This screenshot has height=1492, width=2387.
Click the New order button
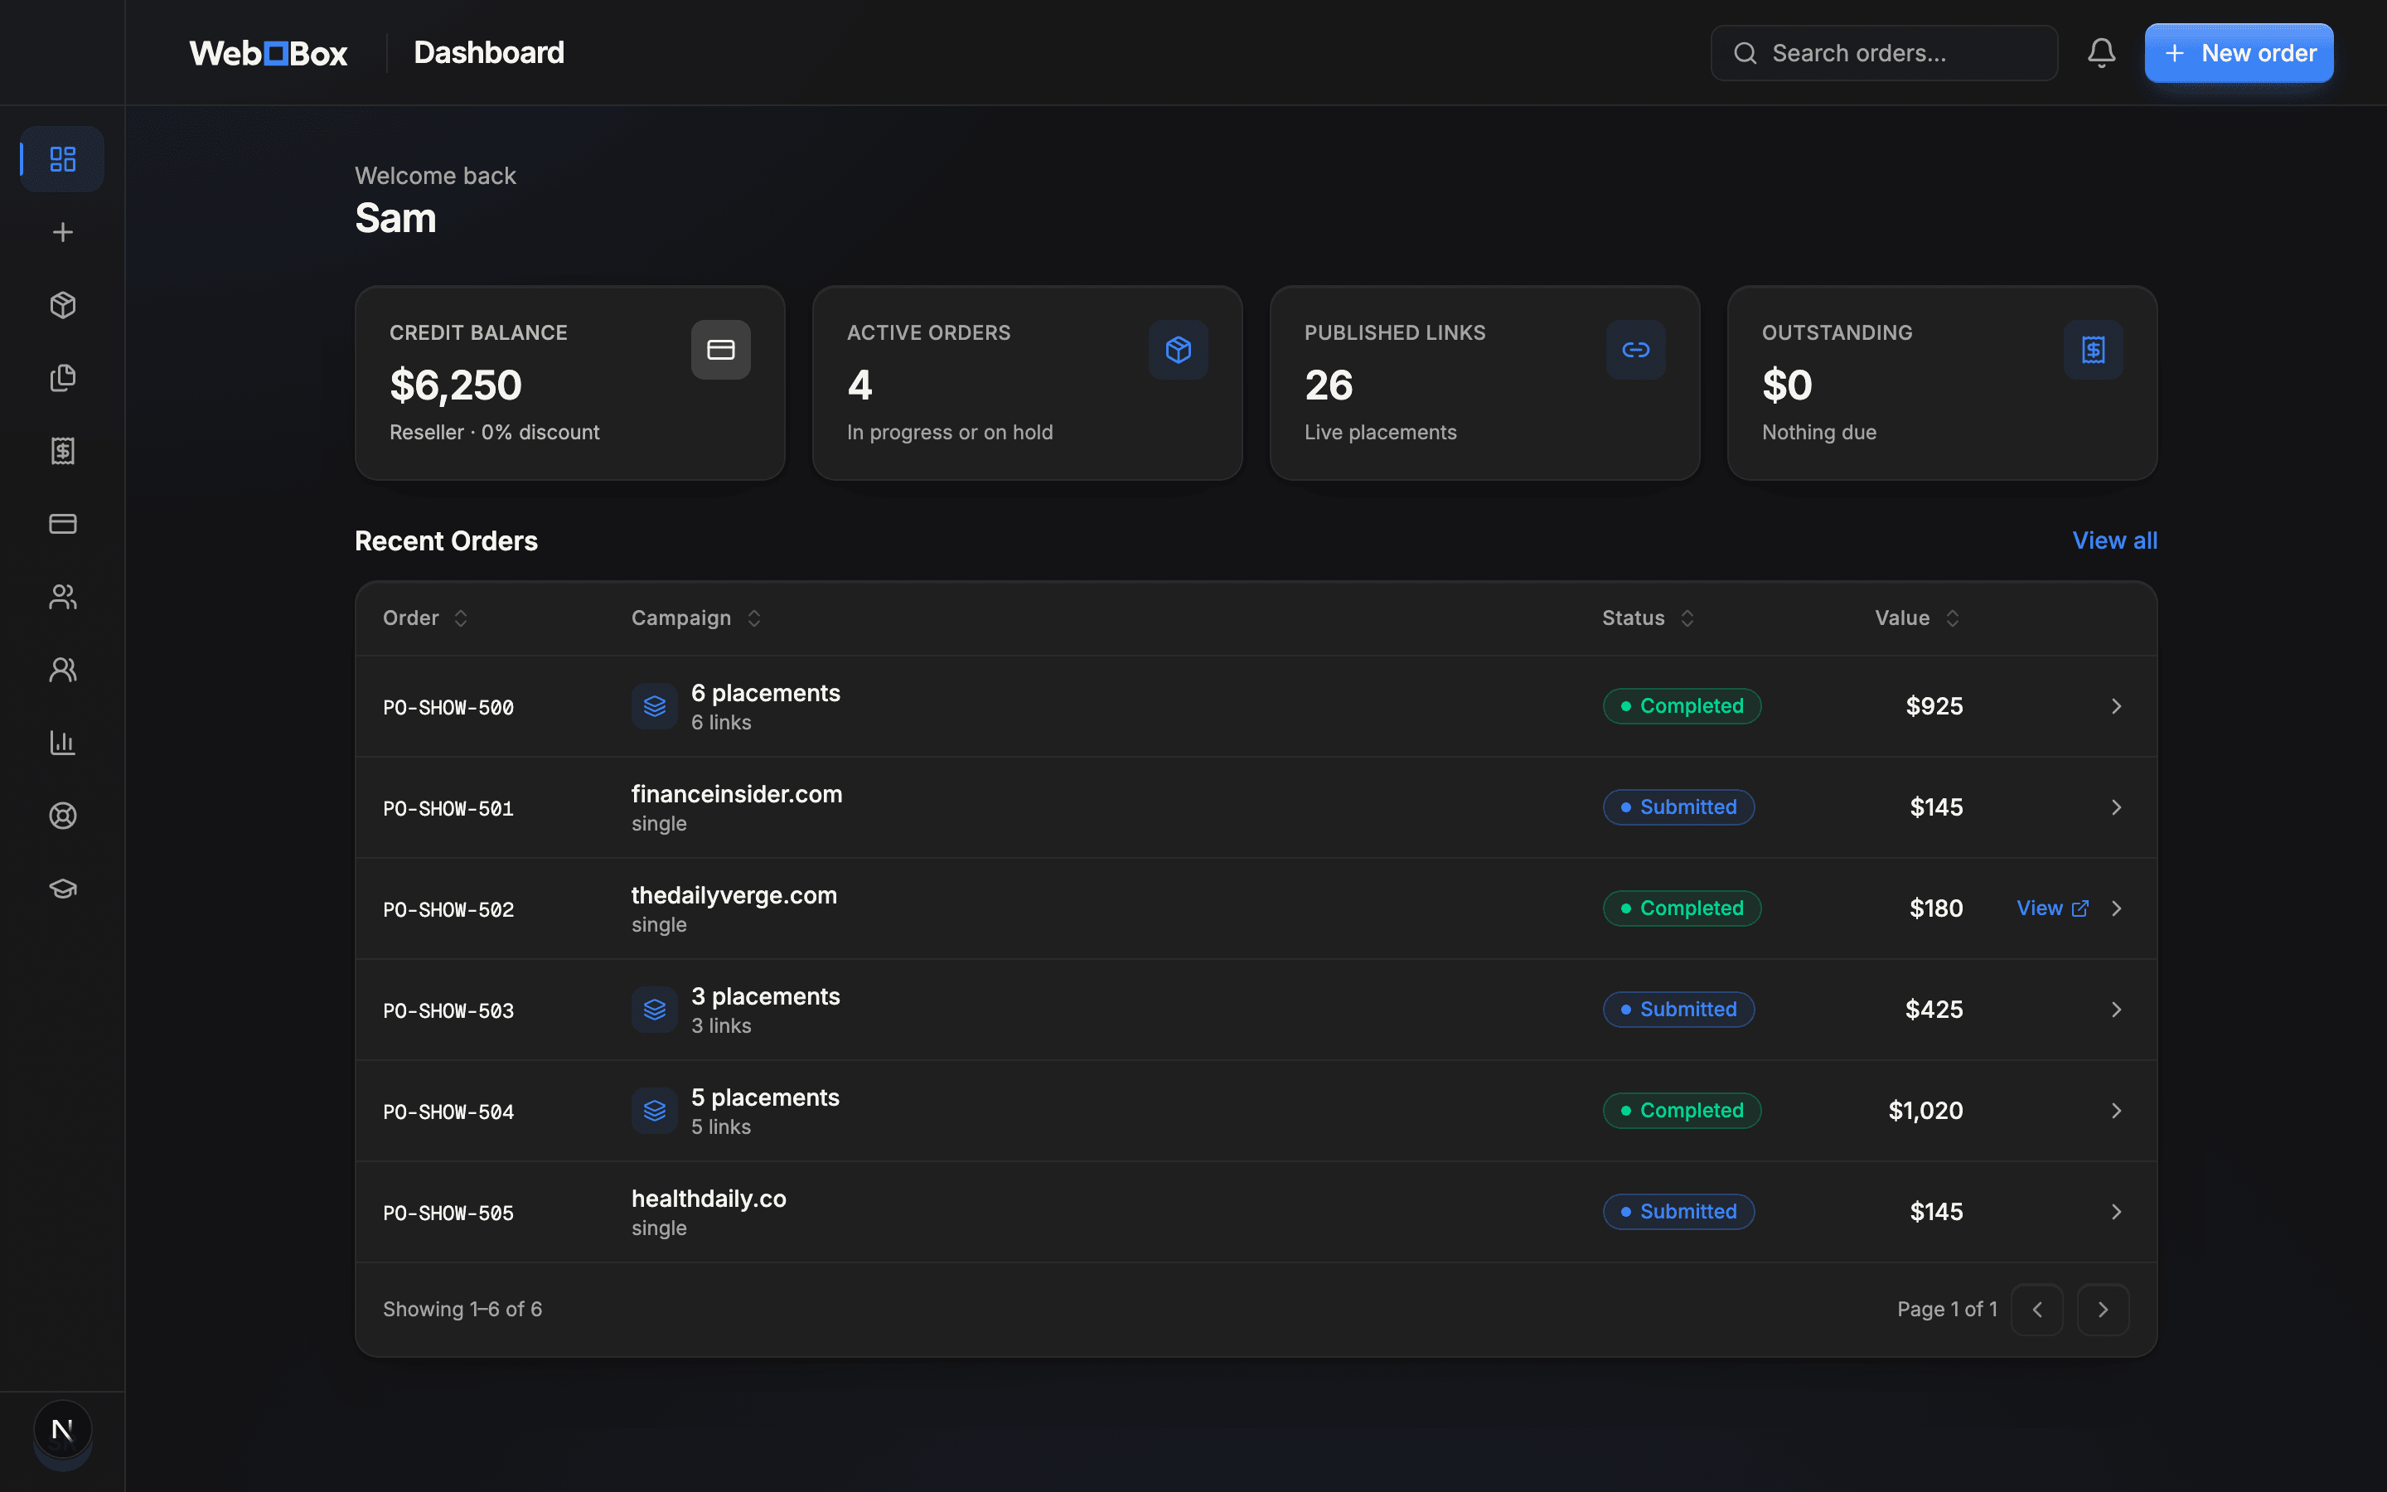tap(2238, 53)
